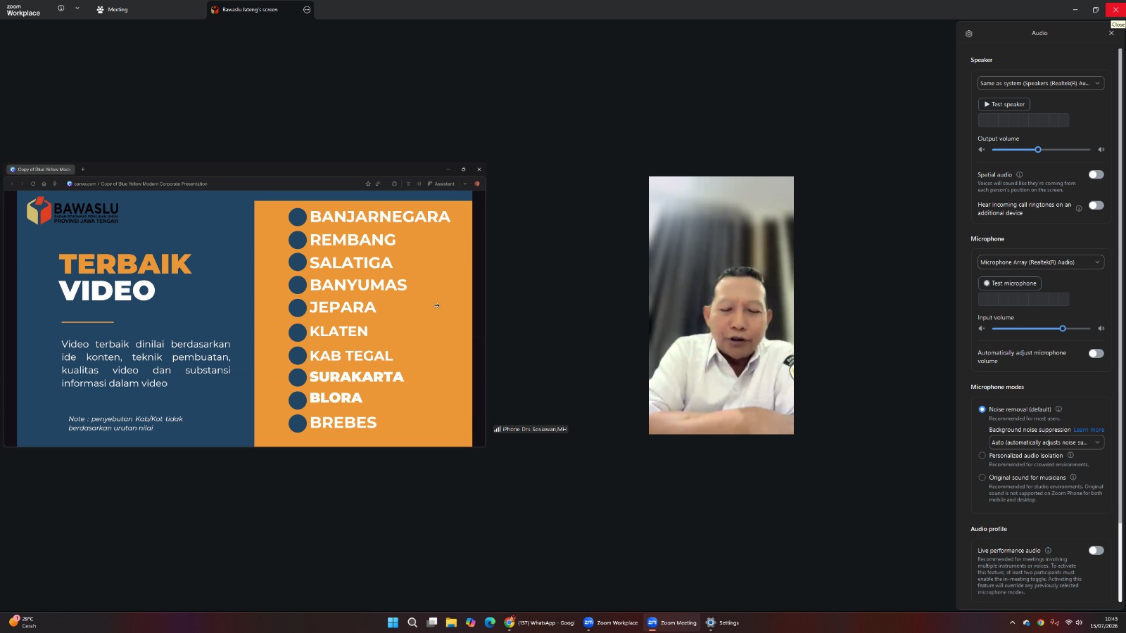Click the OneDrive tray icon
This screenshot has height=633, width=1126.
[x=1027, y=622]
